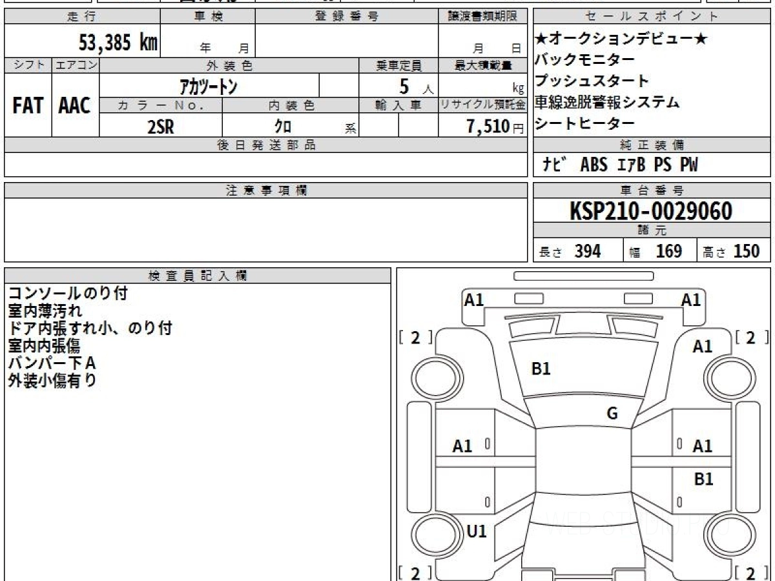Click the 輸入車 header
Viewport: 775px width, 581px height.
pos(398,105)
